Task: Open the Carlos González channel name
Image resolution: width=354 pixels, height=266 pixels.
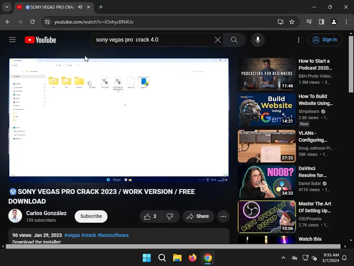Action: (46, 213)
